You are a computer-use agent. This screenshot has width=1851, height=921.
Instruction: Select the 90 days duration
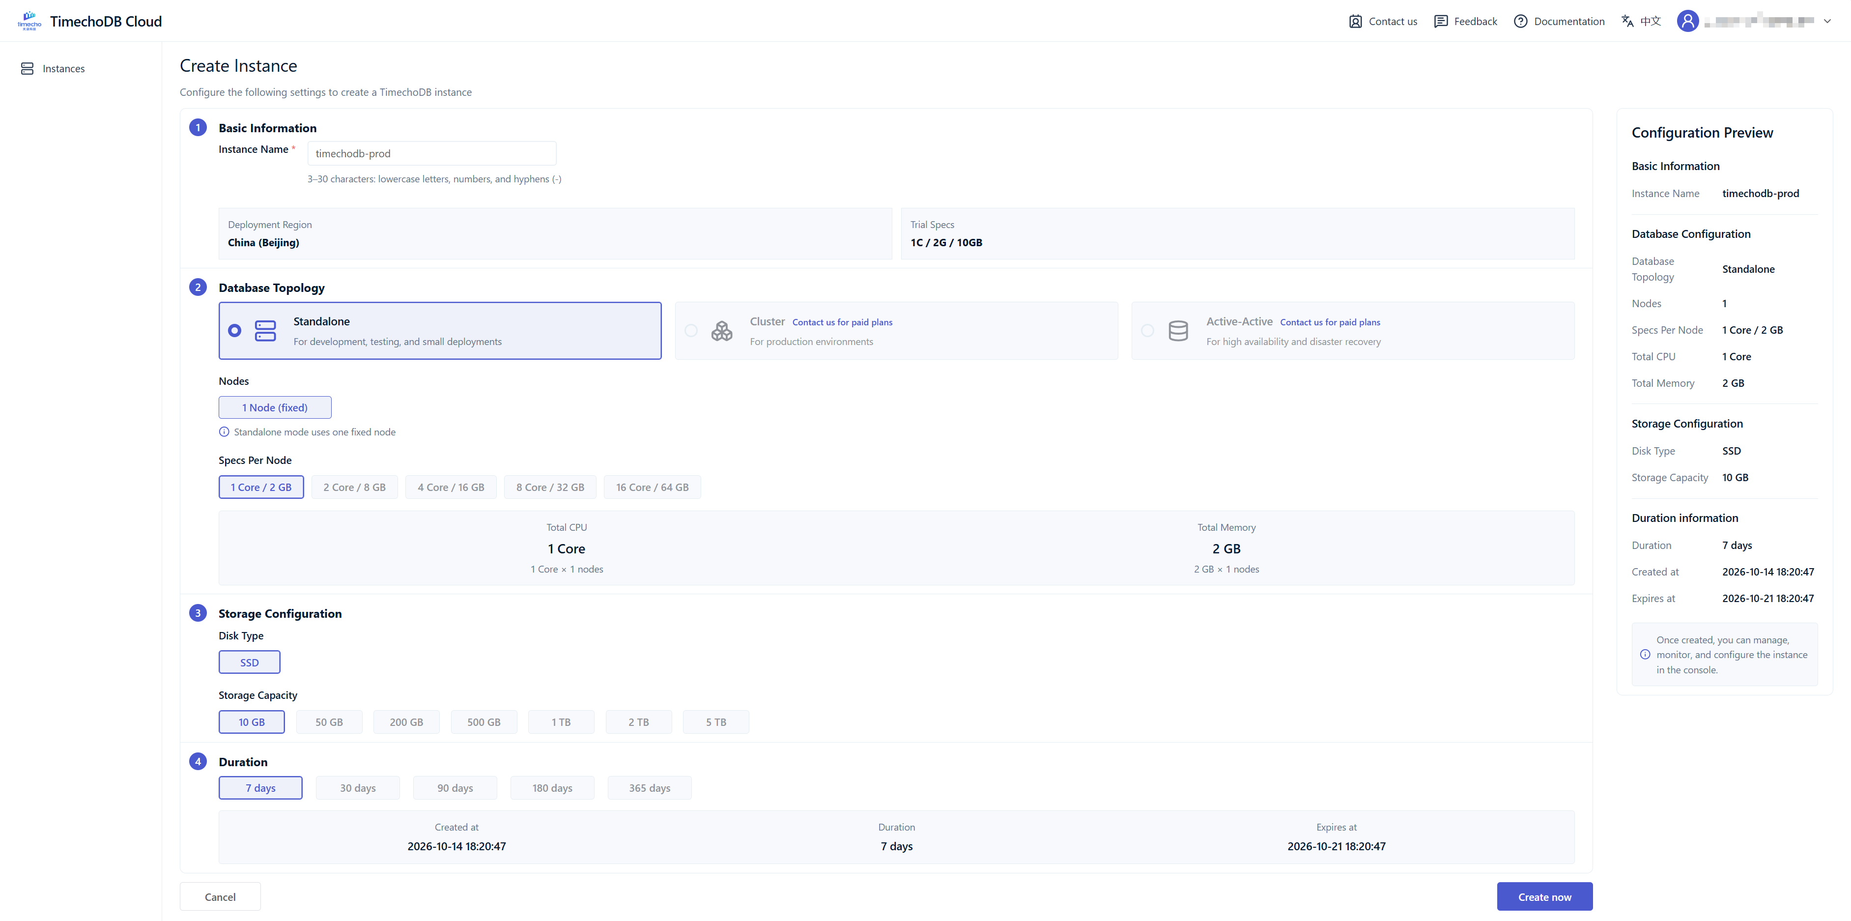[455, 788]
